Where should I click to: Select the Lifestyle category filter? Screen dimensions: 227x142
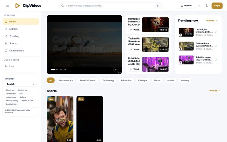[143, 80]
